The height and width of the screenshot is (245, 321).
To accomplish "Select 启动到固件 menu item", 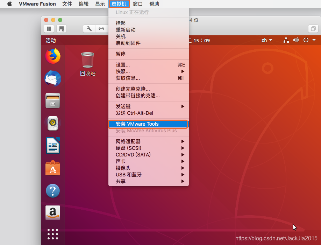I will coord(148,43).
